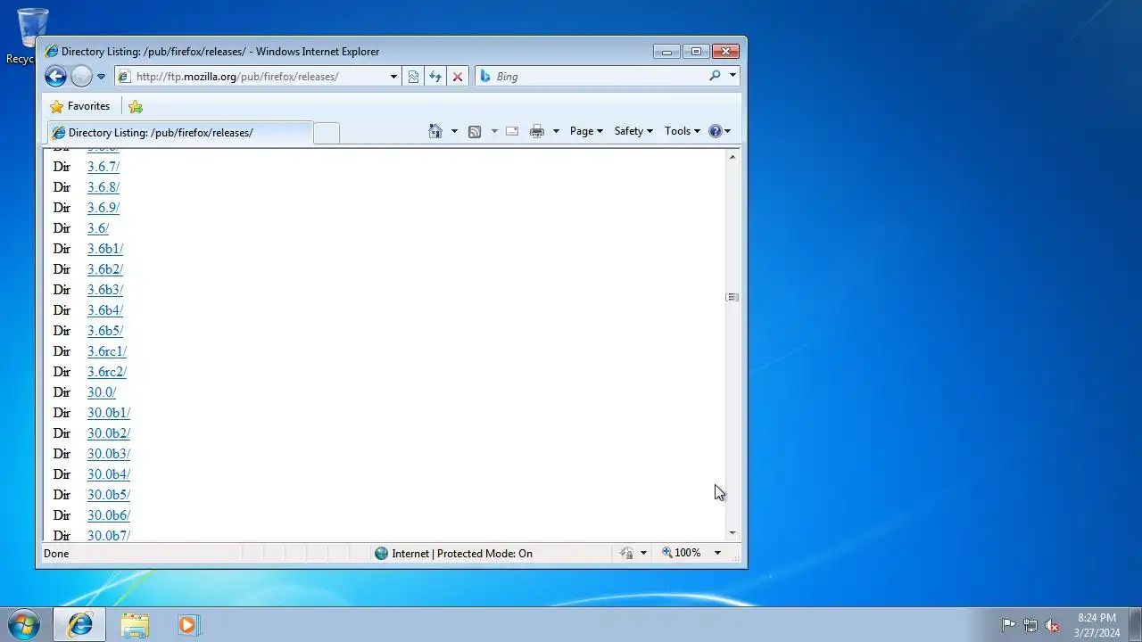1142x642 pixels.
Task: Click the Internet Protected Mode status zone
Action: [453, 554]
